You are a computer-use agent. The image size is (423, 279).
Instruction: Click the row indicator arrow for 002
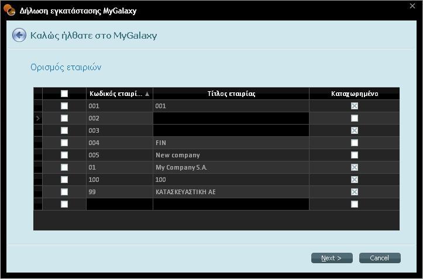[x=38, y=118]
